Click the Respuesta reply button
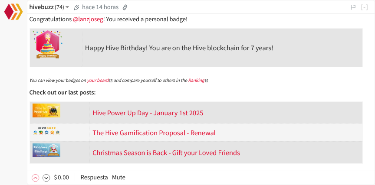This screenshot has height=185, width=375. [94, 178]
